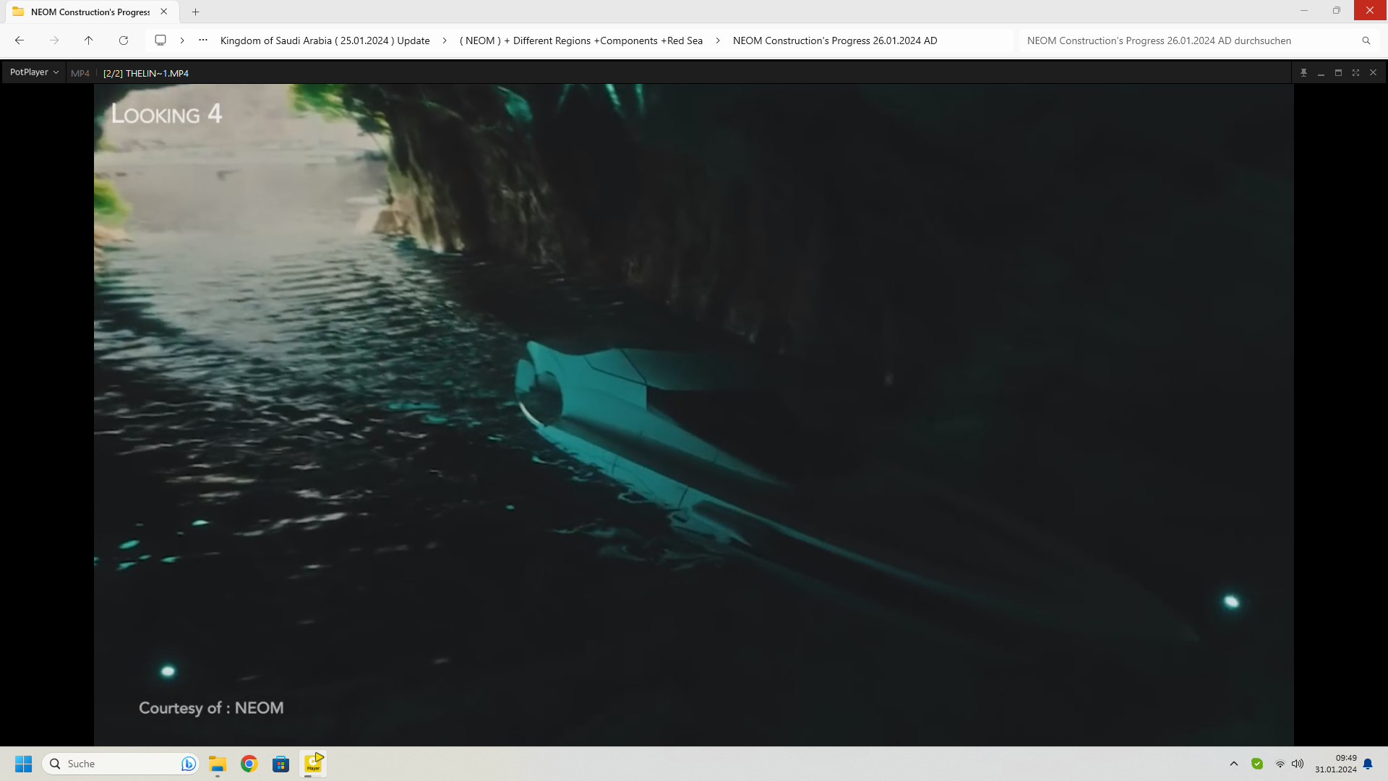Open Kingdom of Saudi Arabia breadcrumb folder
This screenshot has height=781, width=1388.
325,40
